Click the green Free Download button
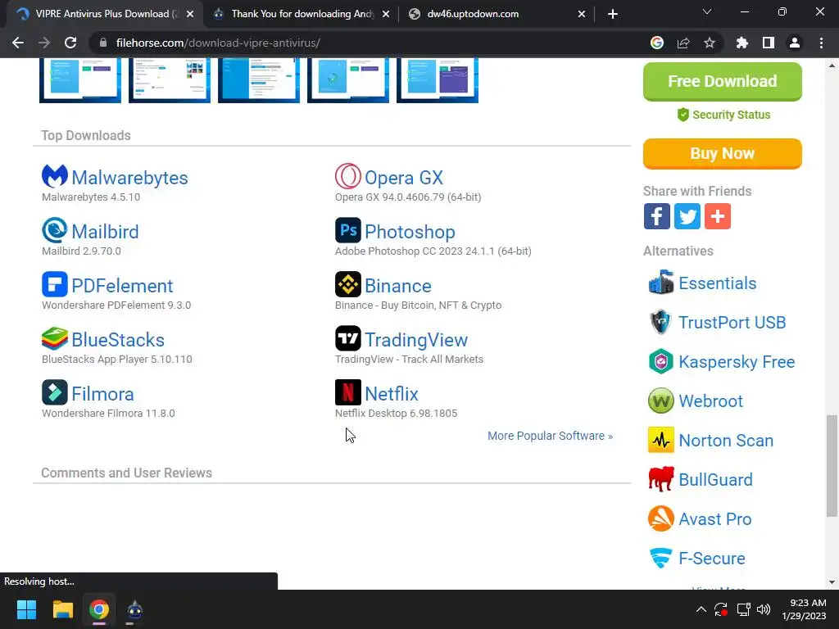Image resolution: width=839 pixels, height=629 pixels. click(723, 81)
